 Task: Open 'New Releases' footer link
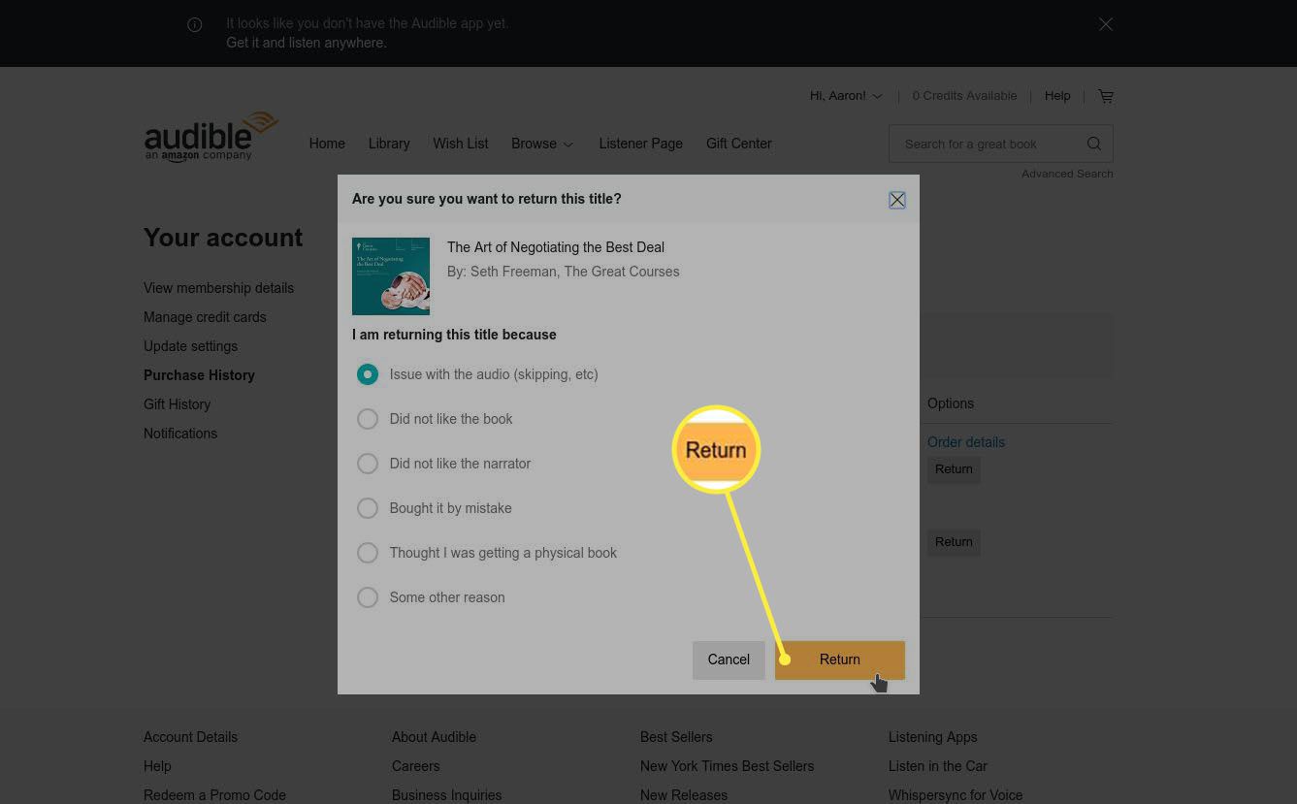pos(684,795)
